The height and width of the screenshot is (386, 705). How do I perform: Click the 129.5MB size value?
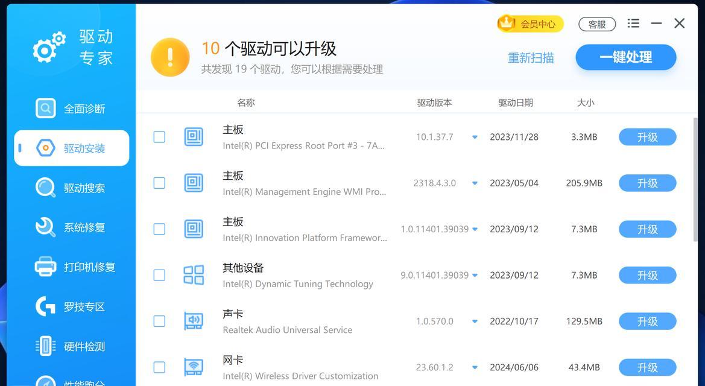click(x=584, y=321)
